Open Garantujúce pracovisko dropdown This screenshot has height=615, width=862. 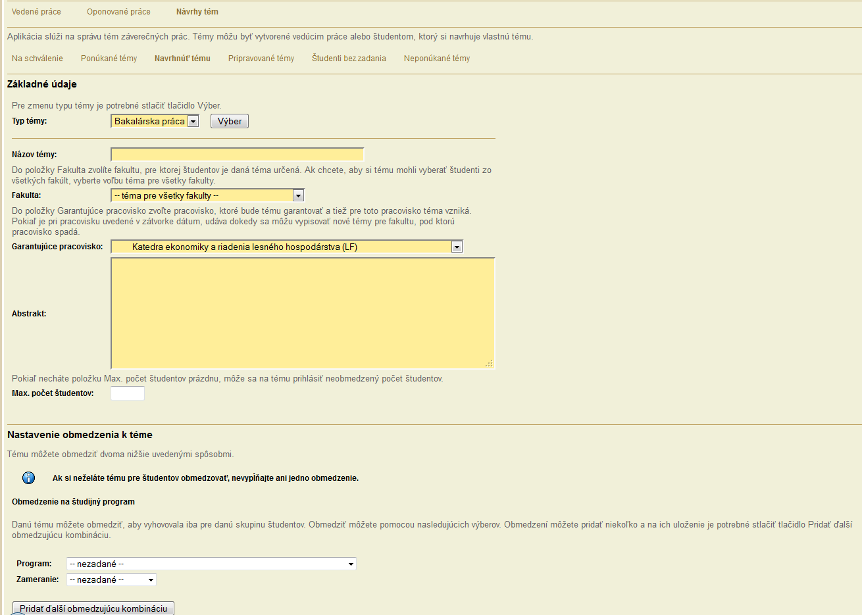coord(287,247)
